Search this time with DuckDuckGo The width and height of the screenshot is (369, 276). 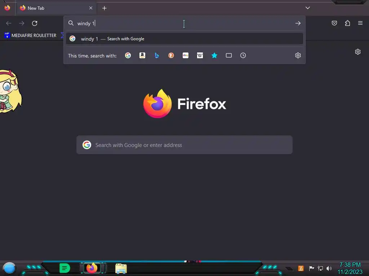coord(171,55)
